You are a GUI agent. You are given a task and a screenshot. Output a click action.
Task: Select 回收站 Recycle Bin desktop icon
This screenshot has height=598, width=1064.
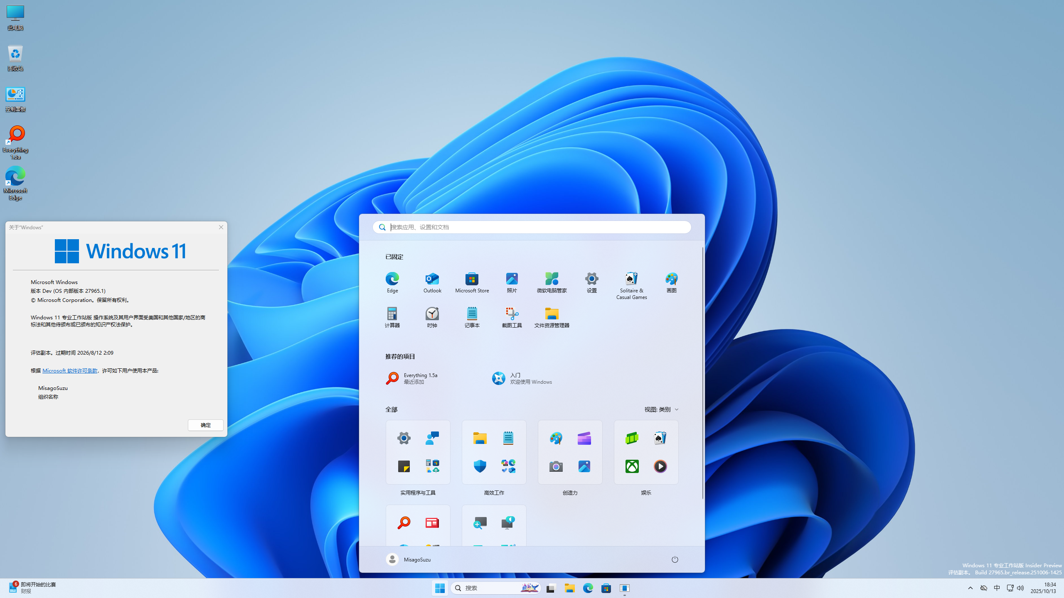coord(15,58)
